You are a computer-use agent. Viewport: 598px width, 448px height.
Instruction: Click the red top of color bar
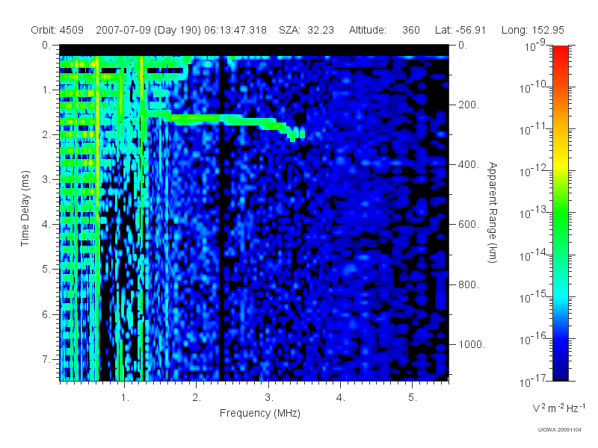tap(560, 53)
